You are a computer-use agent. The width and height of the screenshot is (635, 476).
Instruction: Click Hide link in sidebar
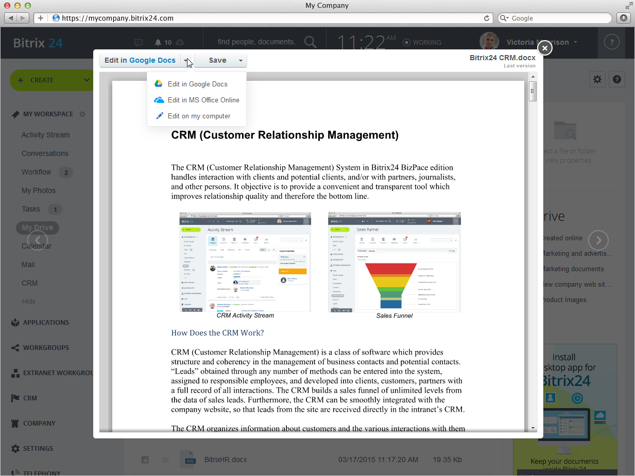pyautogui.click(x=28, y=302)
